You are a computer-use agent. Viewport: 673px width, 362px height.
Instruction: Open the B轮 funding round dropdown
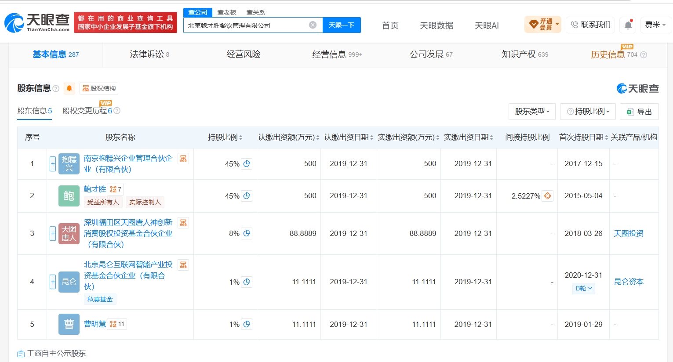(584, 288)
